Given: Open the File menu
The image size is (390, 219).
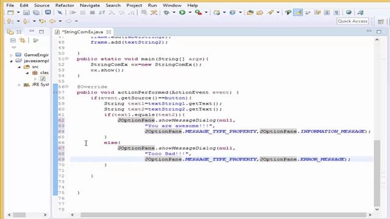Looking at the screenshot, I should click(x=10, y=5).
